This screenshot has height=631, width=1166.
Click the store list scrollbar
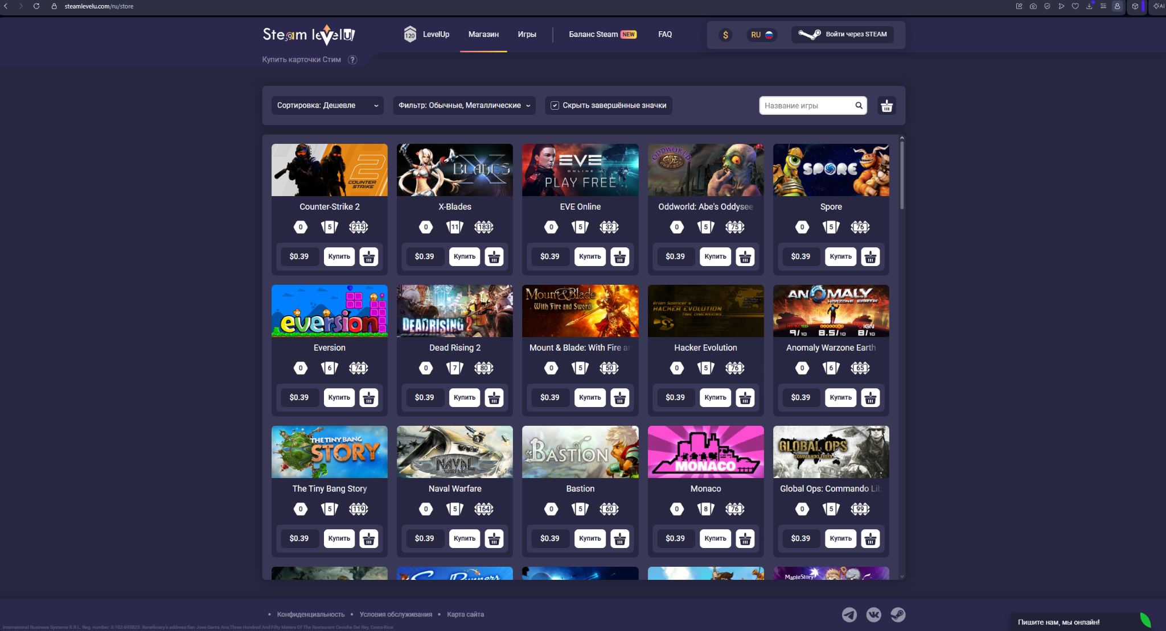[x=902, y=176]
